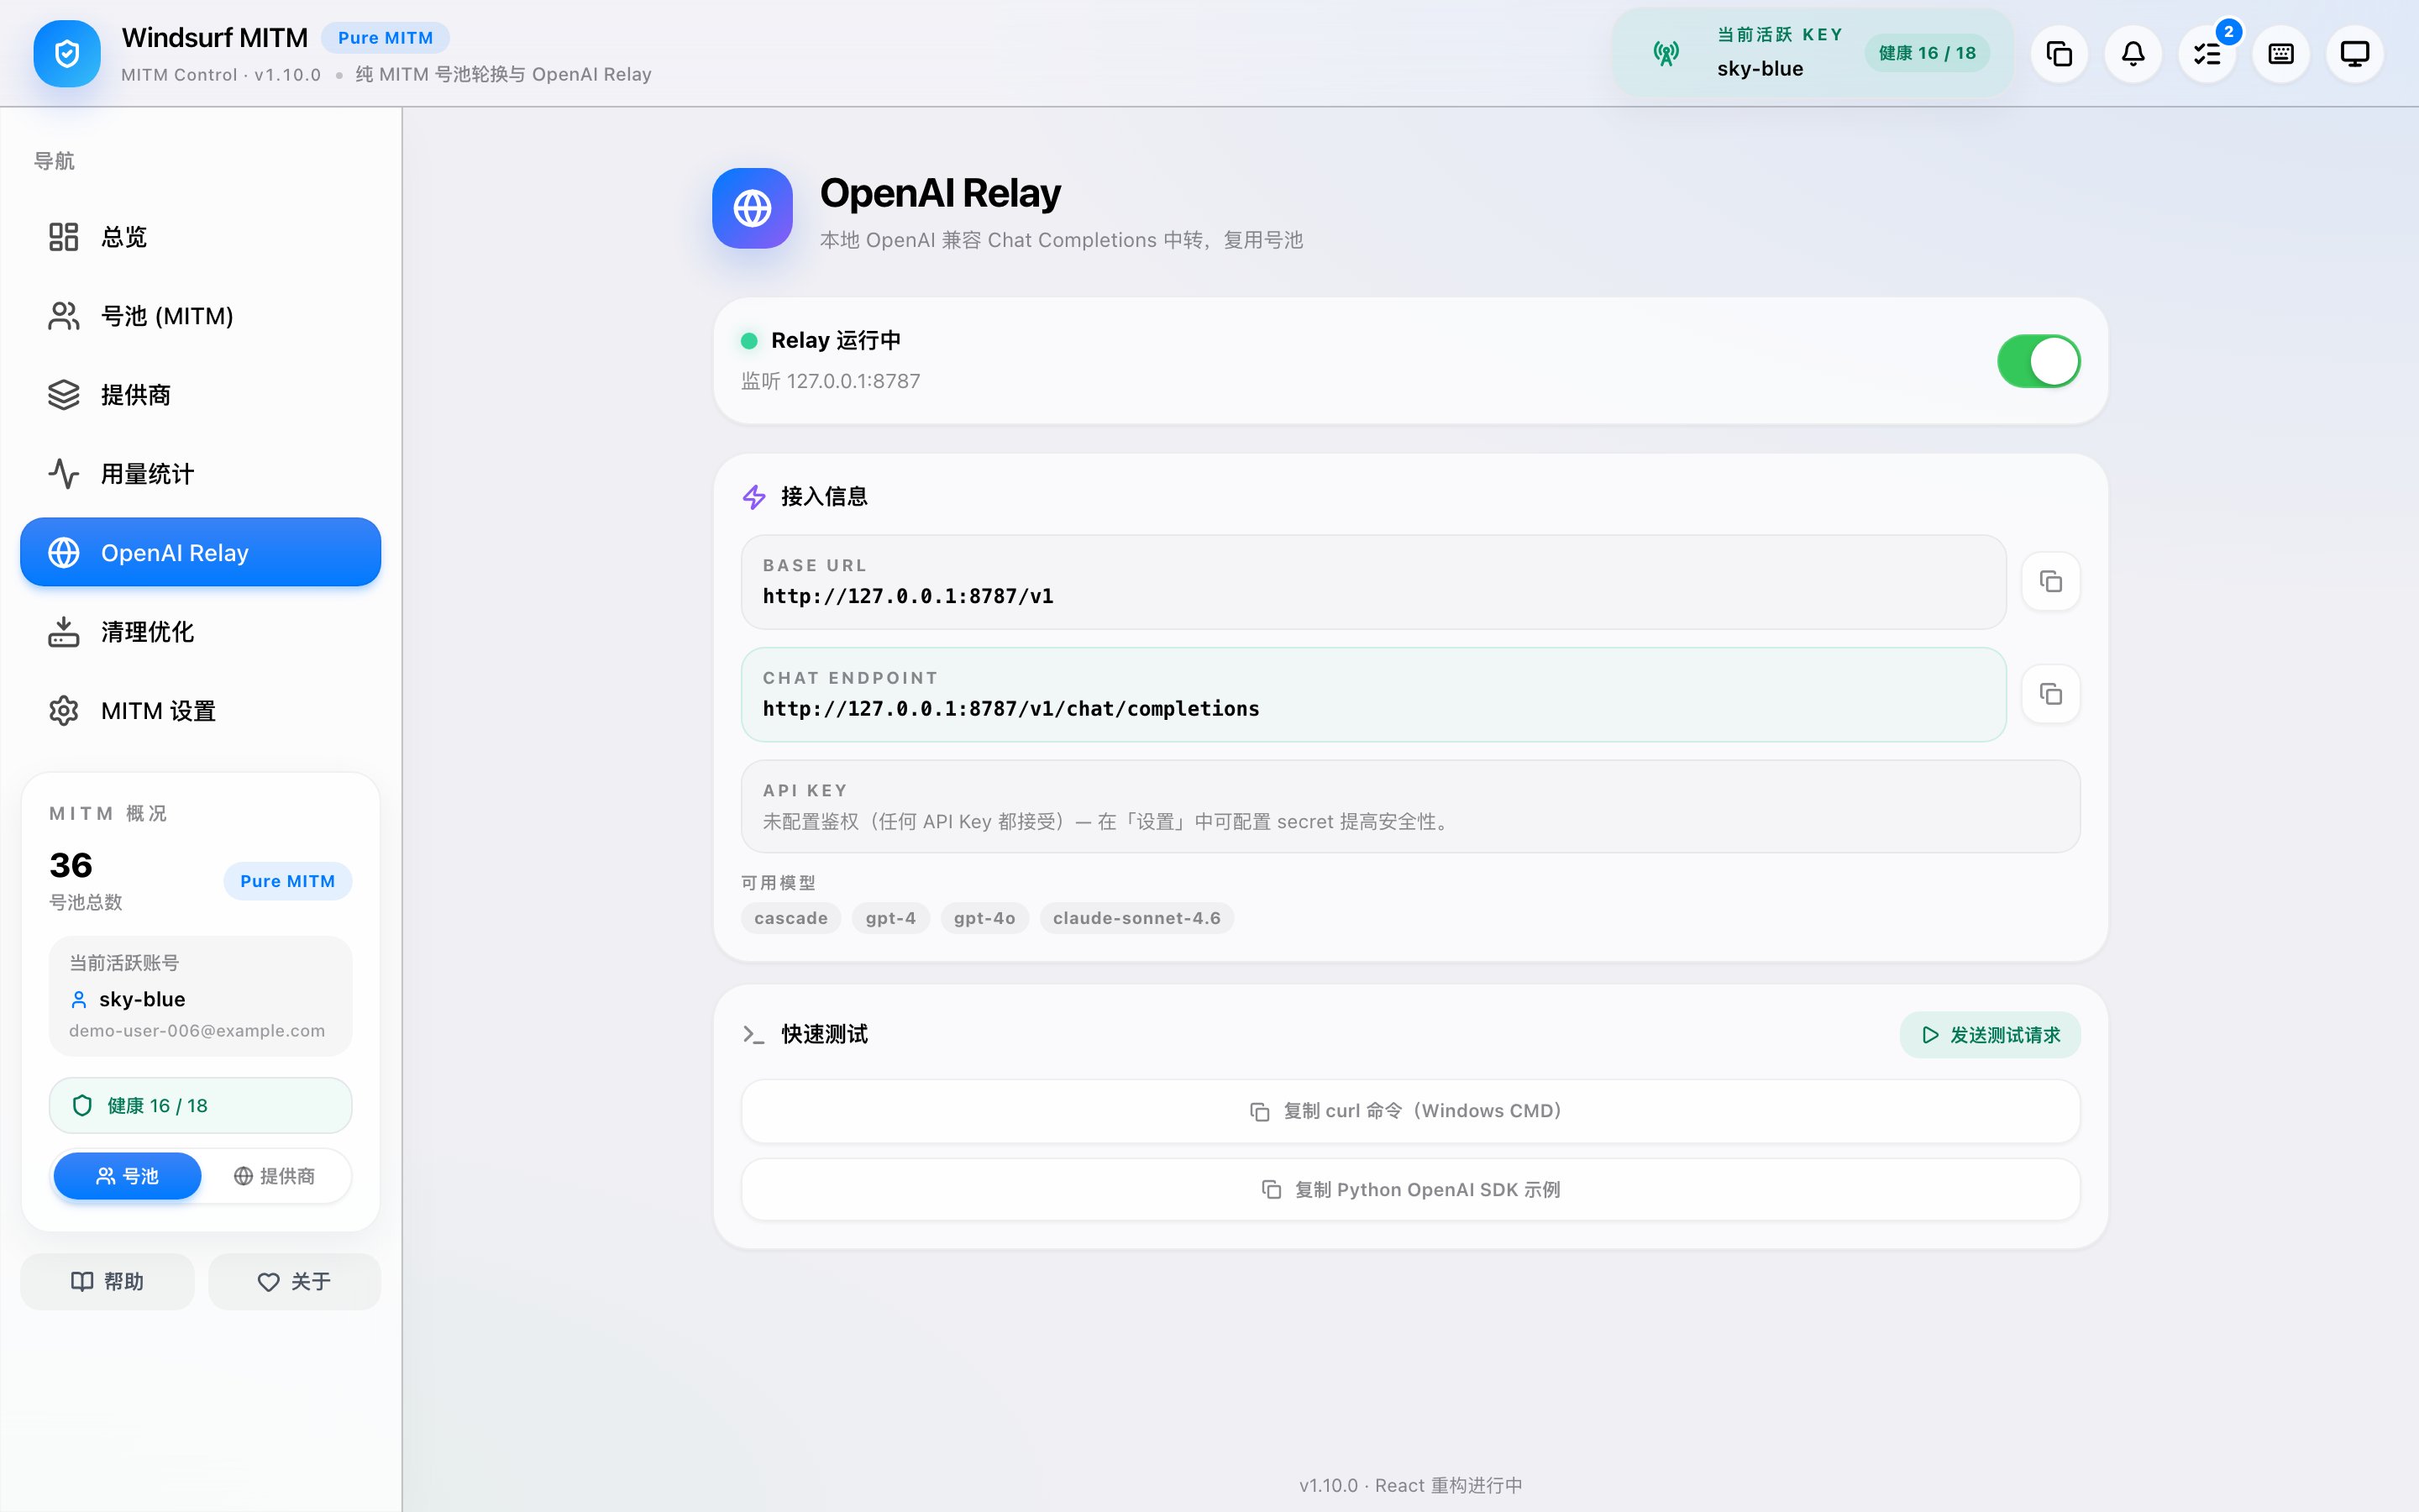Click the 健康 16 / 18 badge in header
Viewport: 2419px width, 1512px height.
[1927, 53]
